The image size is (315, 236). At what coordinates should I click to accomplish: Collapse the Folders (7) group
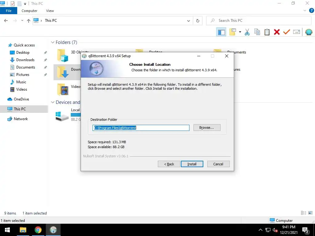point(53,42)
